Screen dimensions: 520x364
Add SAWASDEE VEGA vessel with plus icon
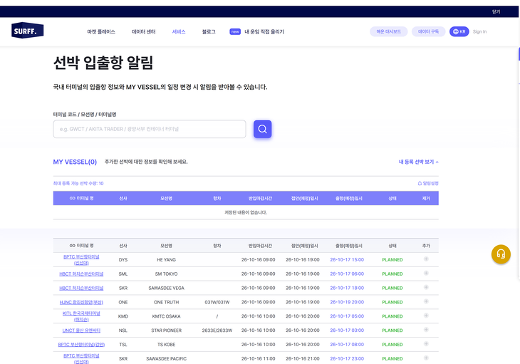pos(426,287)
